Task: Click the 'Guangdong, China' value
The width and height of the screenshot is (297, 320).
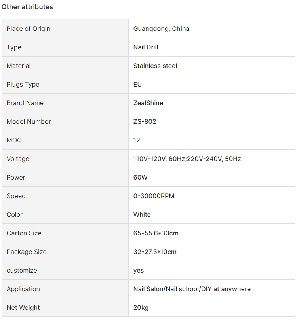Action: 161,28
